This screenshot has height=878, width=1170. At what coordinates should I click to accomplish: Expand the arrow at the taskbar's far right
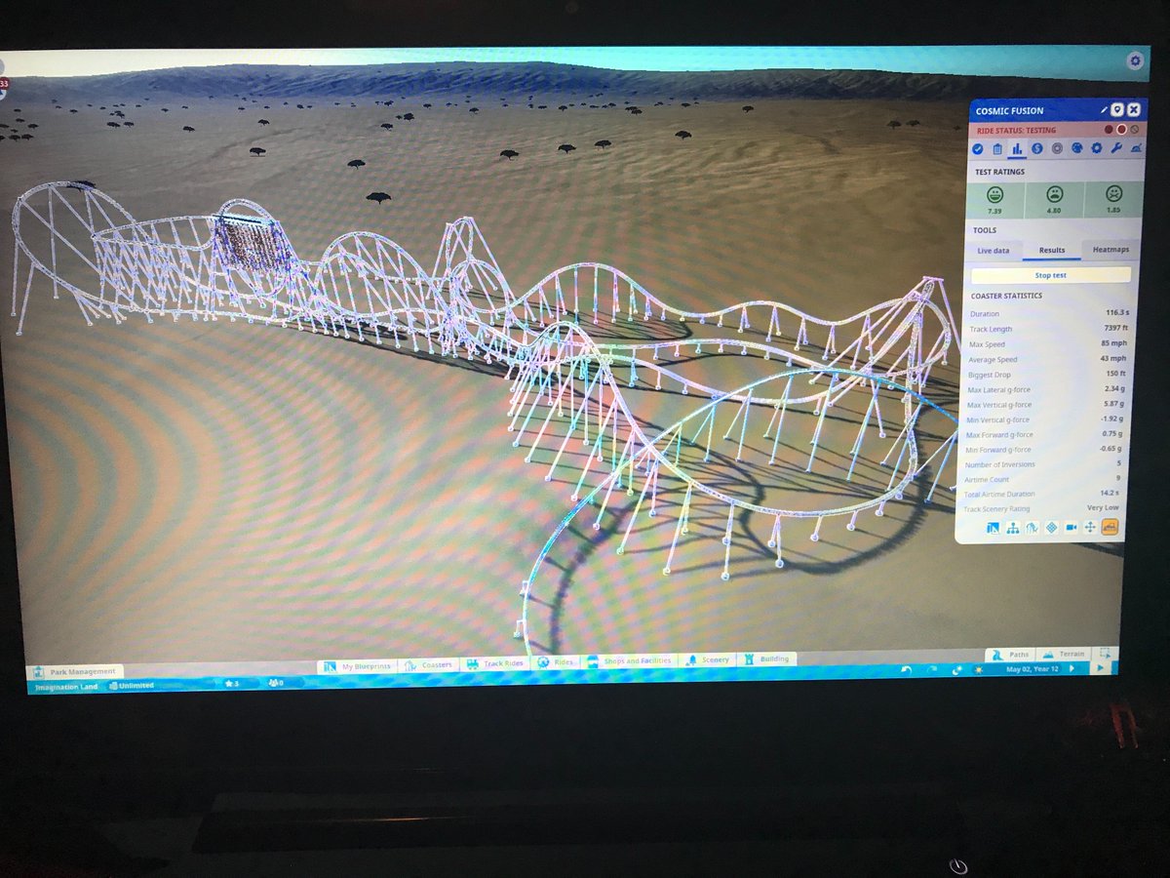tap(1102, 668)
